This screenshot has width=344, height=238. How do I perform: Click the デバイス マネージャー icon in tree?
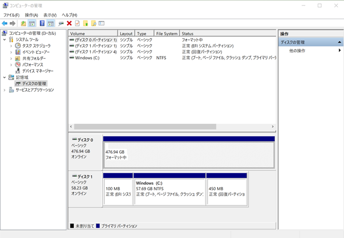[x=18, y=71]
